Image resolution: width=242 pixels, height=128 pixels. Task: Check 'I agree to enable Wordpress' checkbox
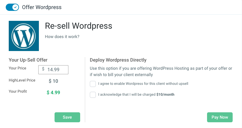93,84
